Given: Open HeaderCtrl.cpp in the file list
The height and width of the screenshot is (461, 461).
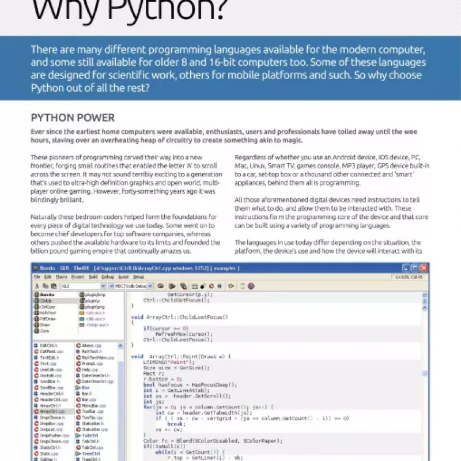Looking at the screenshot, I should pyautogui.click(x=51, y=399).
